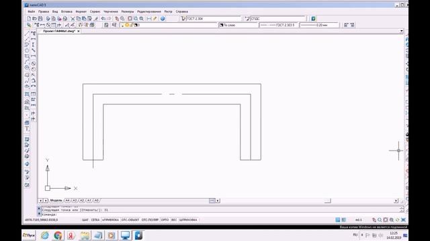
Task: Click the coordinates readout in status bar
Action: [42, 220]
